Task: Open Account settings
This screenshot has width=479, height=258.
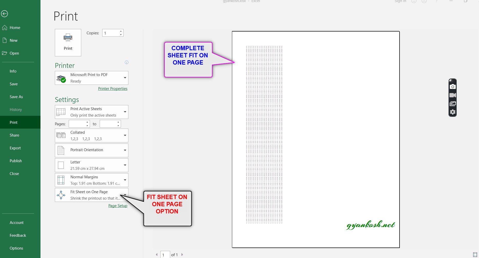Action: pos(20,223)
